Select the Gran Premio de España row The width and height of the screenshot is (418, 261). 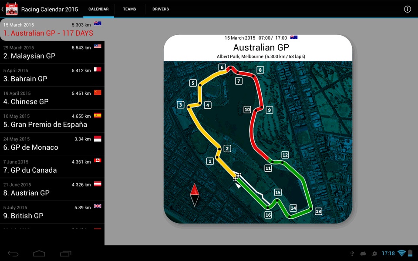coord(52,121)
